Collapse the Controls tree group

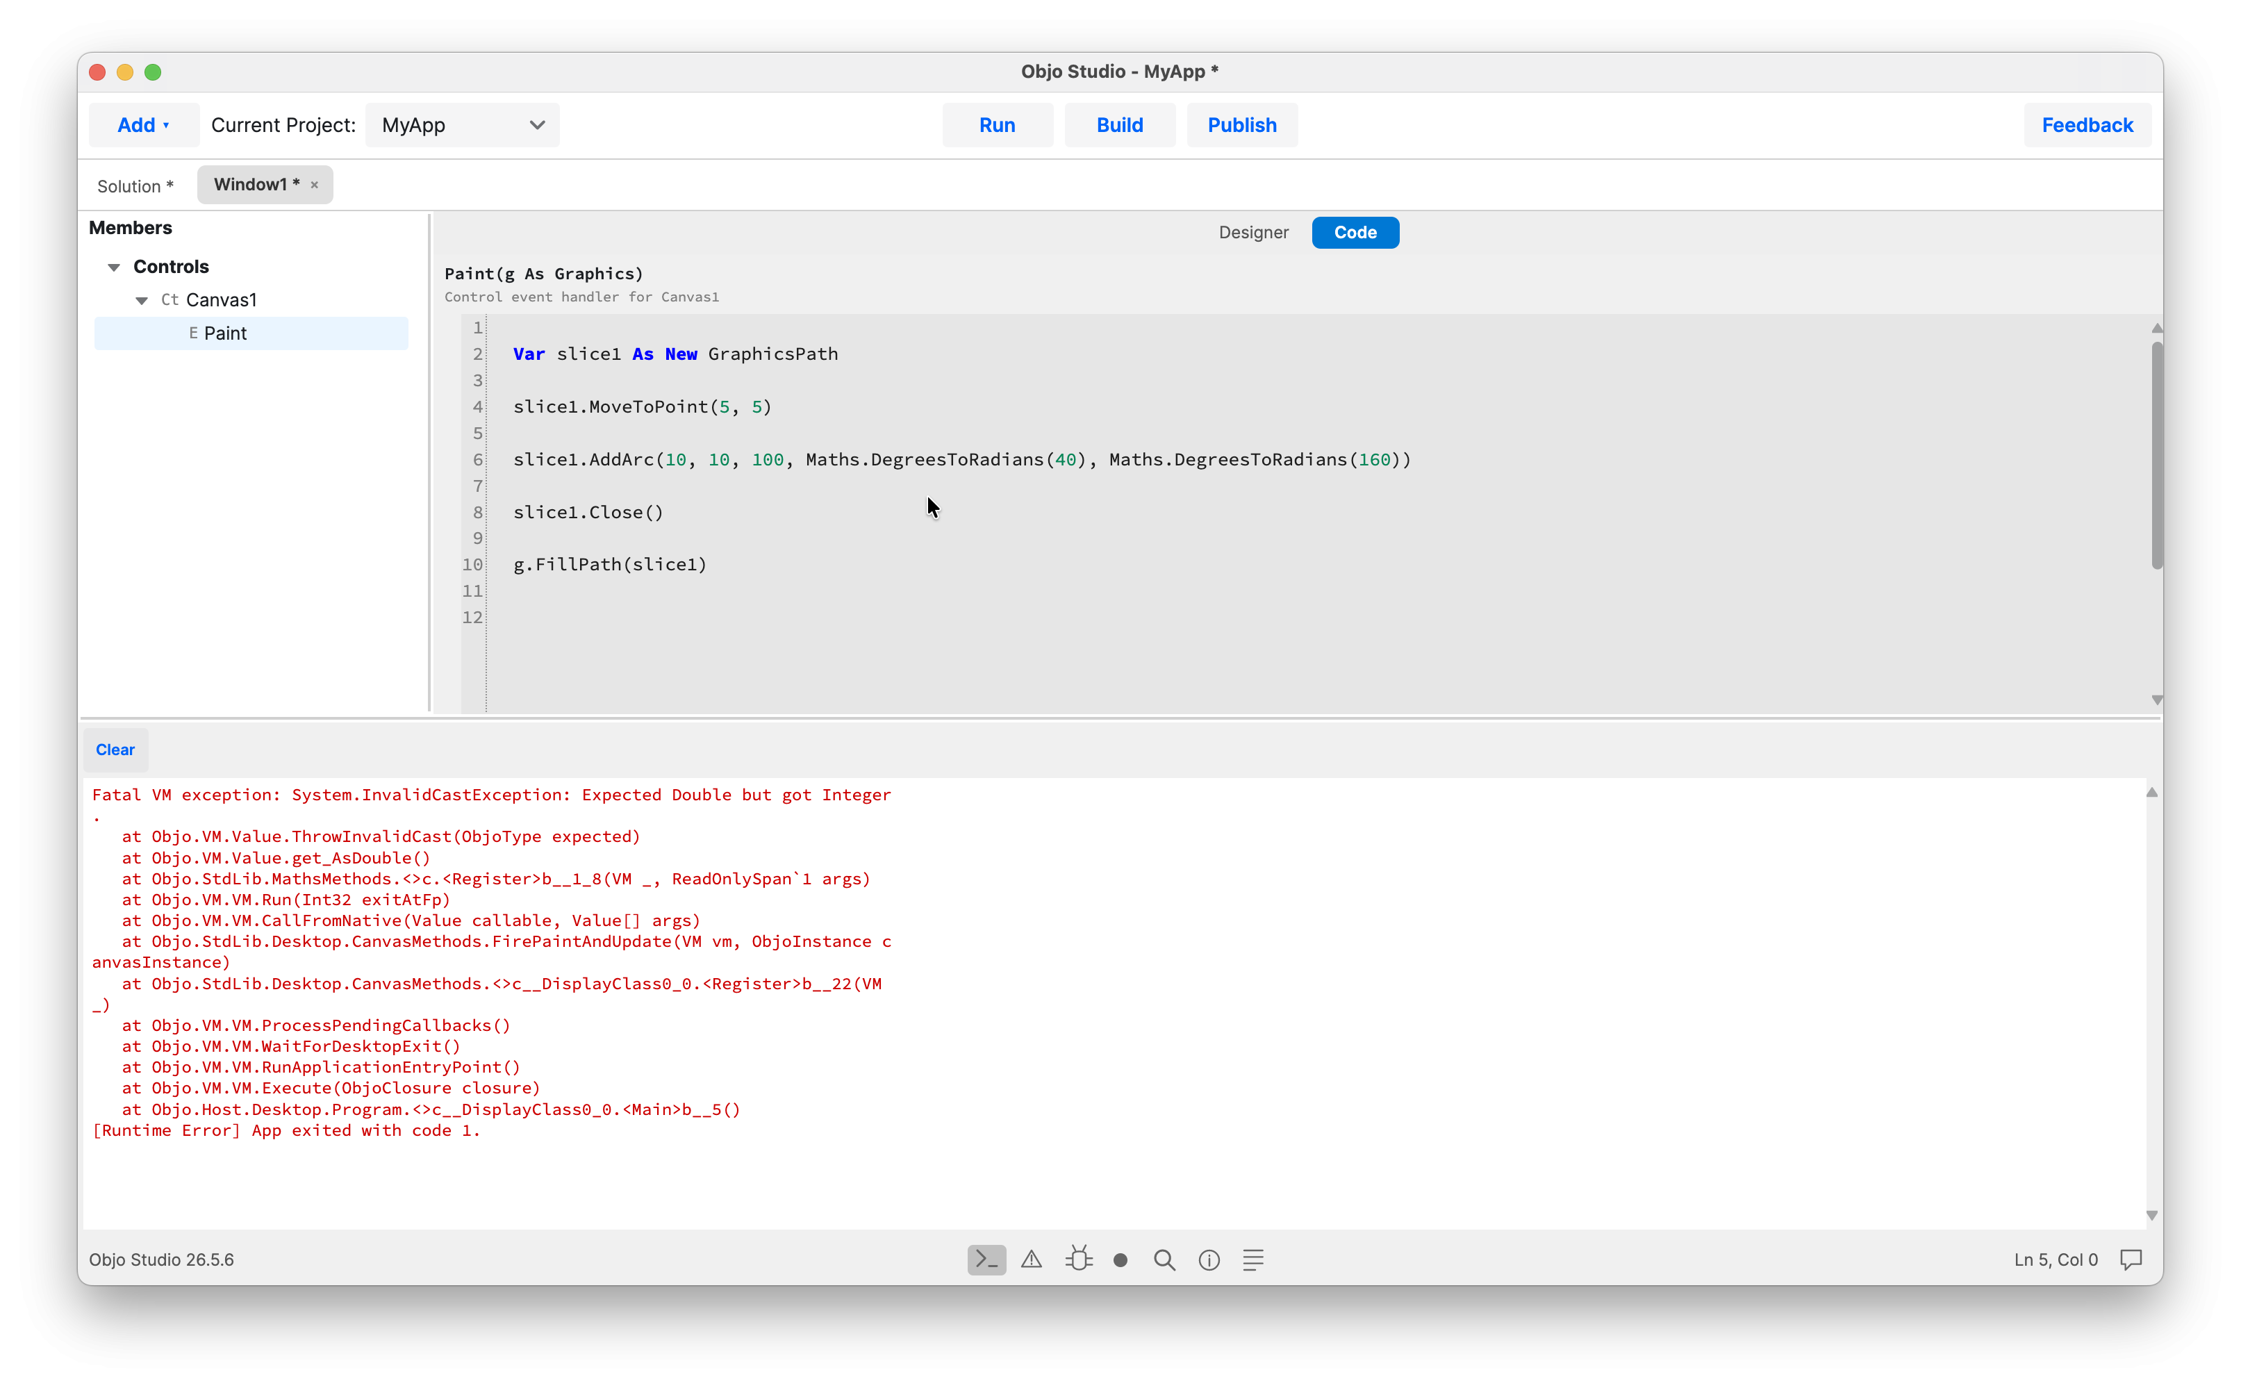[114, 267]
